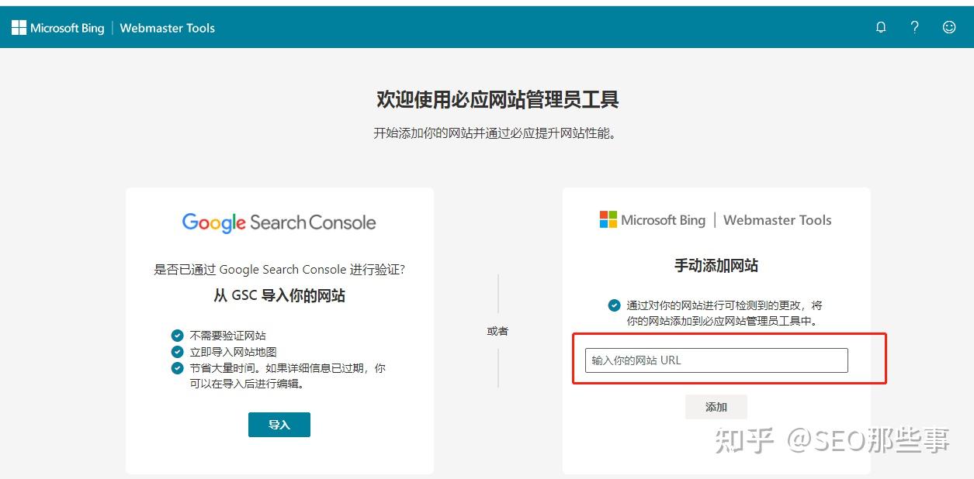This screenshot has width=974, height=479.
Task: Click the text 是否已通过 Google Search Console 进行验证?
Action: pos(279,270)
